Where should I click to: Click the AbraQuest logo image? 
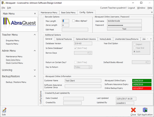point(19,24)
